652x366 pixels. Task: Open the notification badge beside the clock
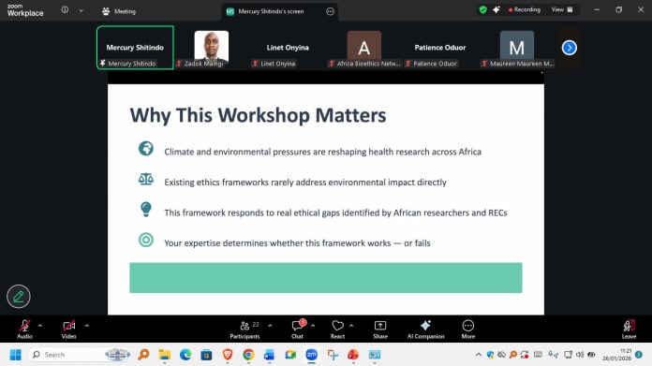tap(639, 355)
